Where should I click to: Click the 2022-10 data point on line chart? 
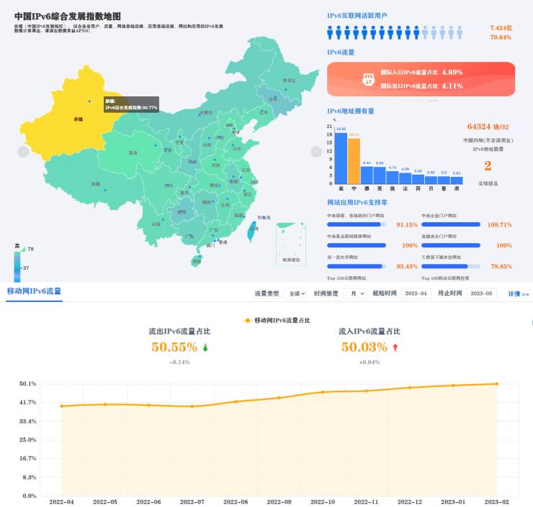click(x=323, y=392)
